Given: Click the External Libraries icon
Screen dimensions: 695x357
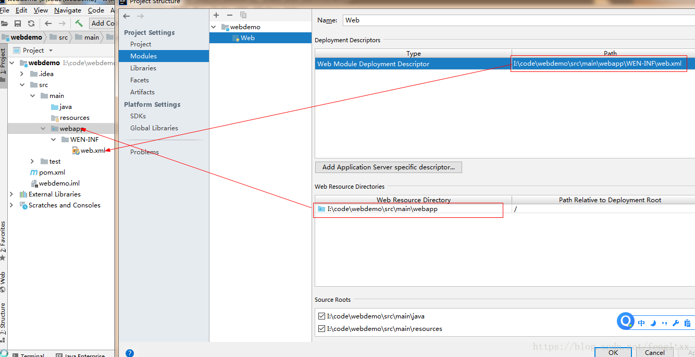Looking at the screenshot, I should coord(23,194).
